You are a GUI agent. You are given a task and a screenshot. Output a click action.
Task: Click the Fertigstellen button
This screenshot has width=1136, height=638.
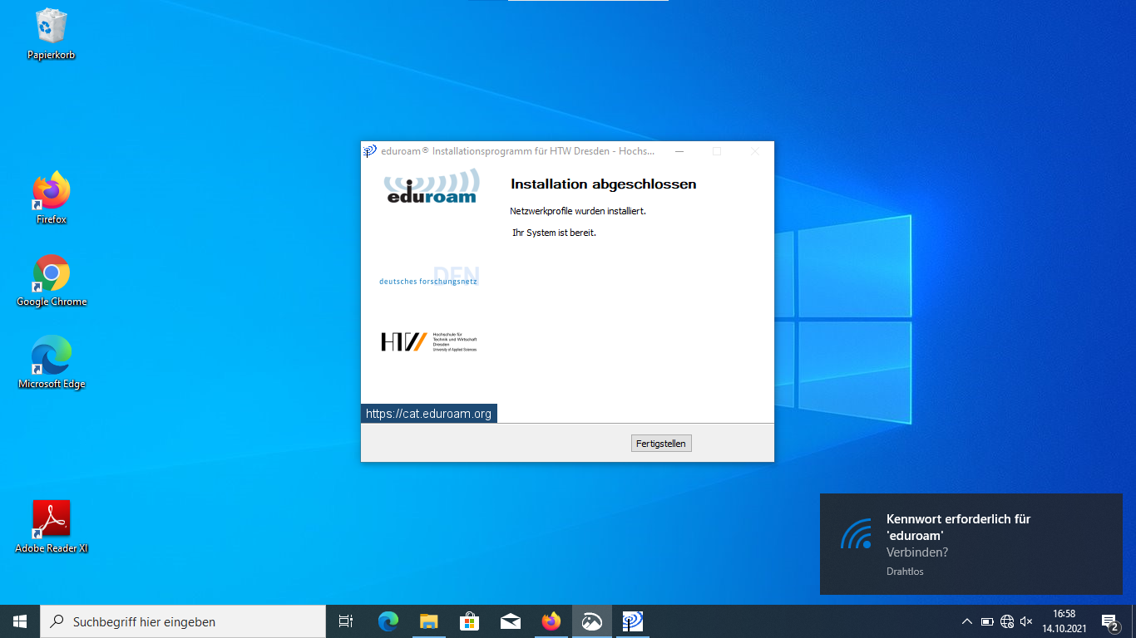pos(661,444)
